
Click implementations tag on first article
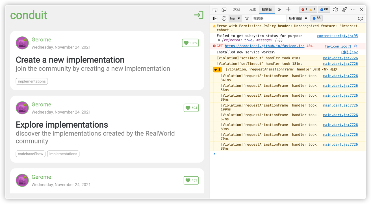click(32, 81)
